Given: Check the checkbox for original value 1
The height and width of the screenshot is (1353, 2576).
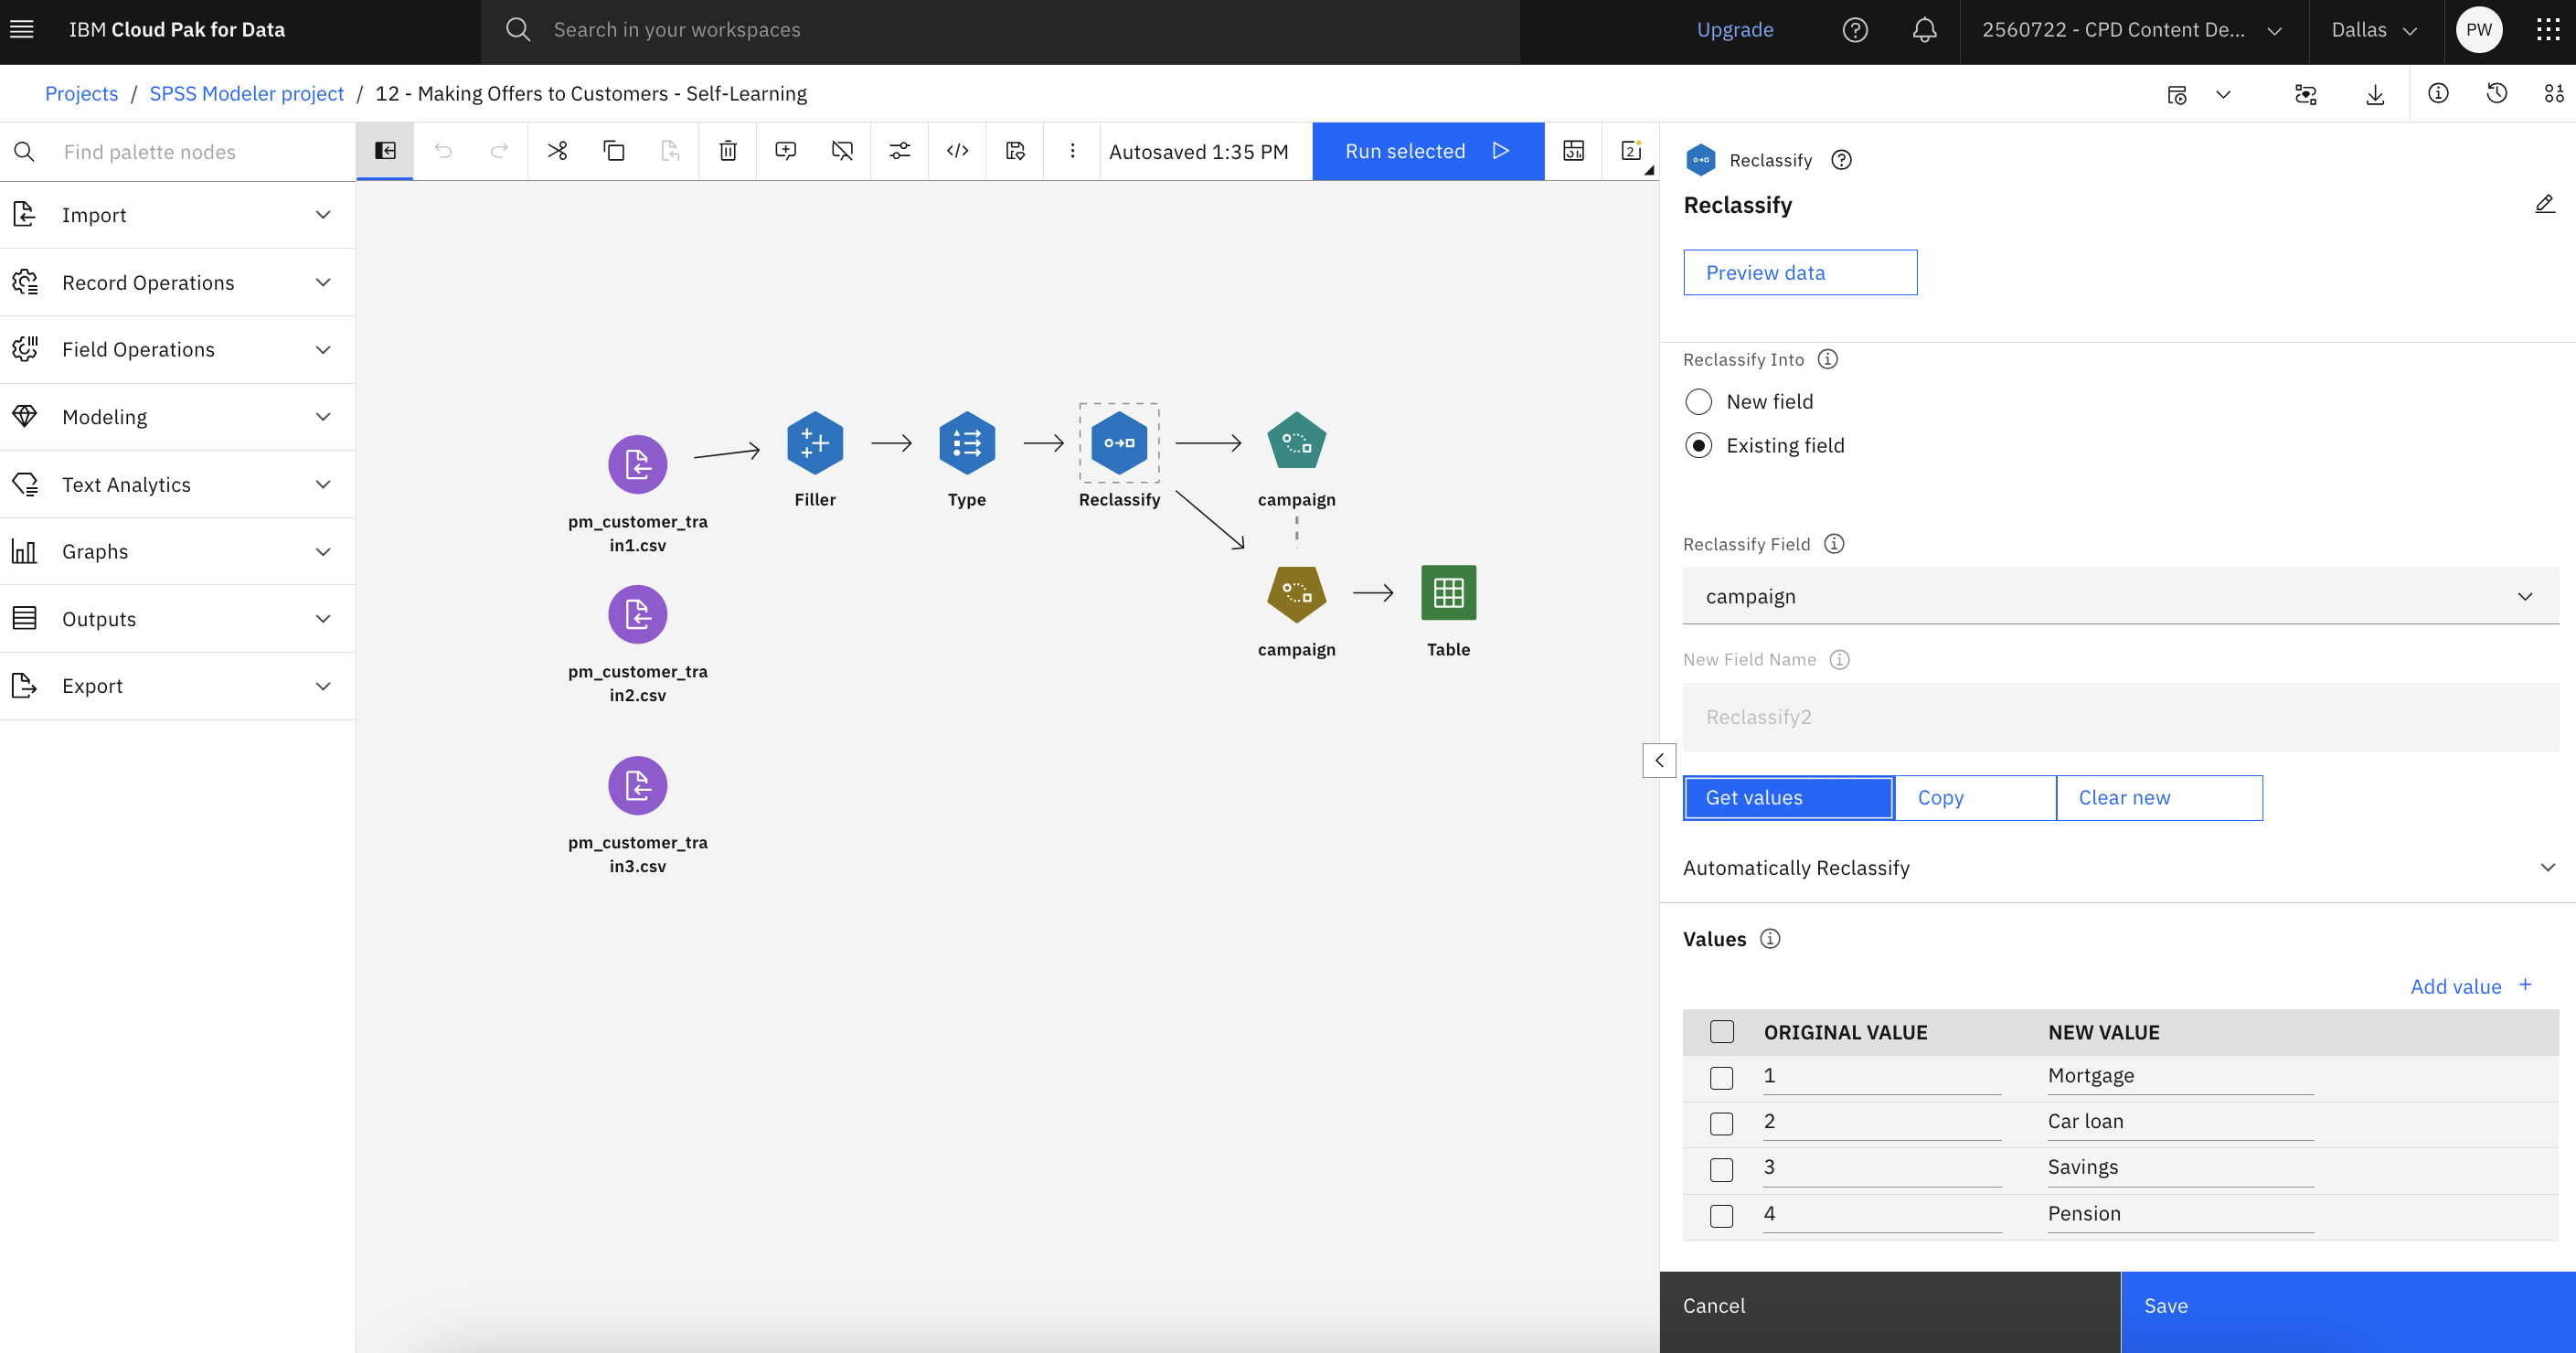Looking at the screenshot, I should pos(1721,1078).
